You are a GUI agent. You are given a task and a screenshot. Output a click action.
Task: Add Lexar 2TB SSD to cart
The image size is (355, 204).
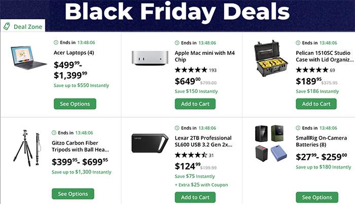point(195,197)
